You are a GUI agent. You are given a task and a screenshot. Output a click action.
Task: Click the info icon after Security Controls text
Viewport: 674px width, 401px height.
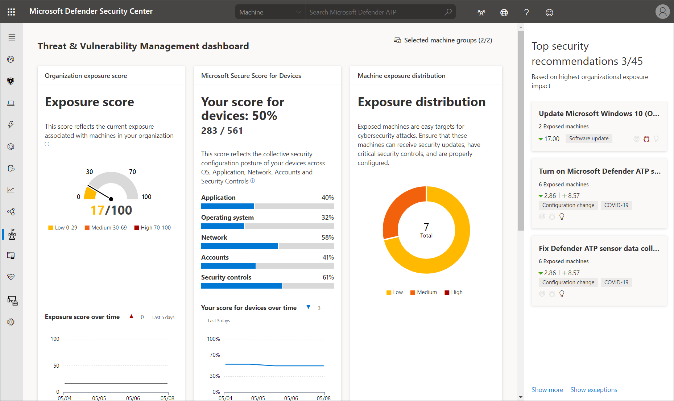pos(253,181)
